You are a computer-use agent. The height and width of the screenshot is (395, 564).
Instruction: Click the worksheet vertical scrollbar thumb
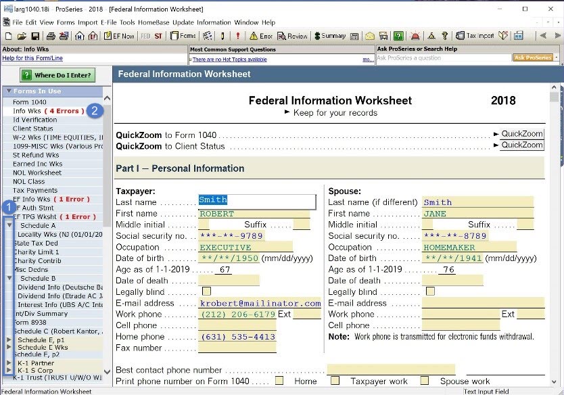(554, 97)
